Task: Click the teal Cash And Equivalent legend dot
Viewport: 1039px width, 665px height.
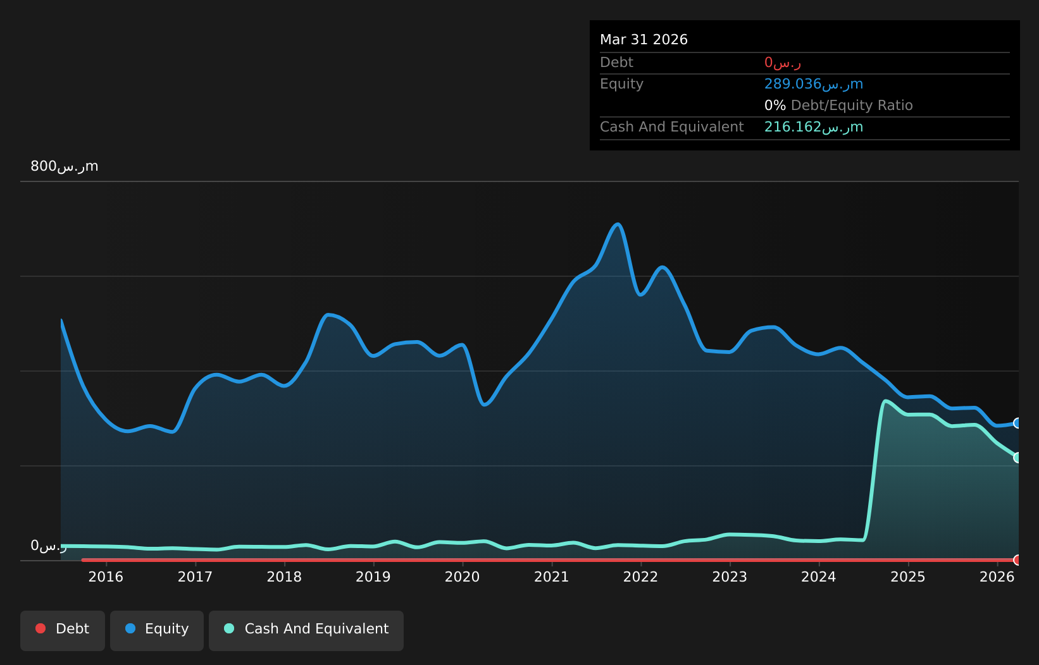Action: (229, 628)
